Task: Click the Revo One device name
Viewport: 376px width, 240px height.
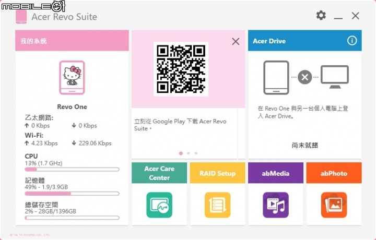Action: pyautogui.click(x=72, y=107)
